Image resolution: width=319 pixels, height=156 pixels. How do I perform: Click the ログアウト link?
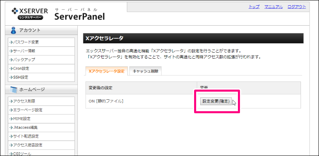[296, 7]
